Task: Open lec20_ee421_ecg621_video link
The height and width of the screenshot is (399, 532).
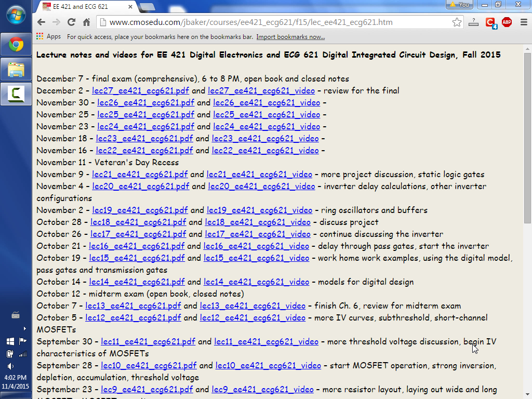Action: tap(261, 186)
